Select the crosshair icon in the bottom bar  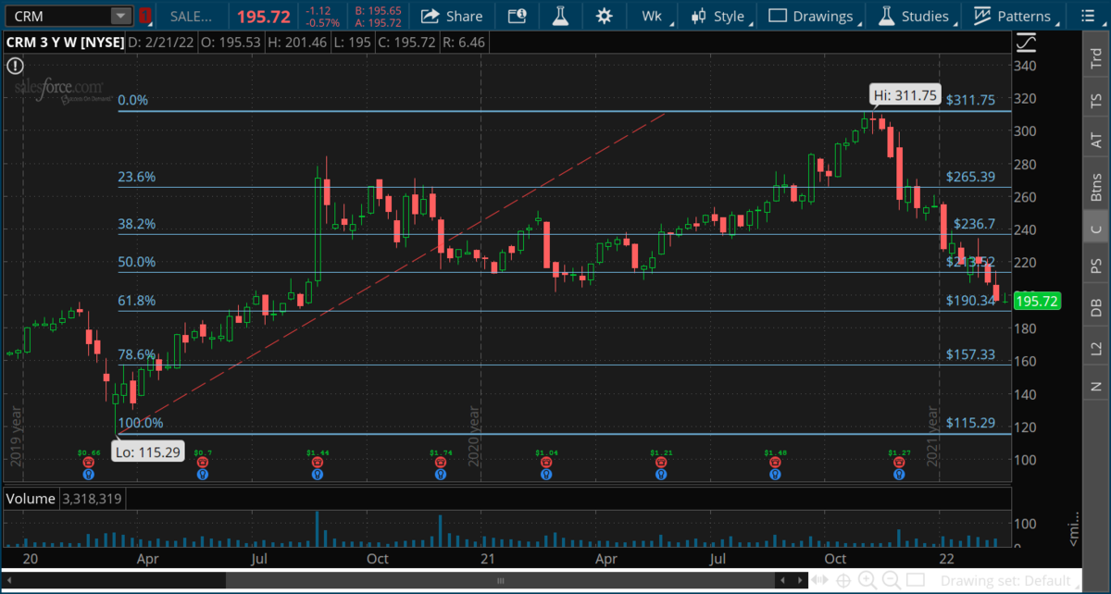[x=843, y=580]
